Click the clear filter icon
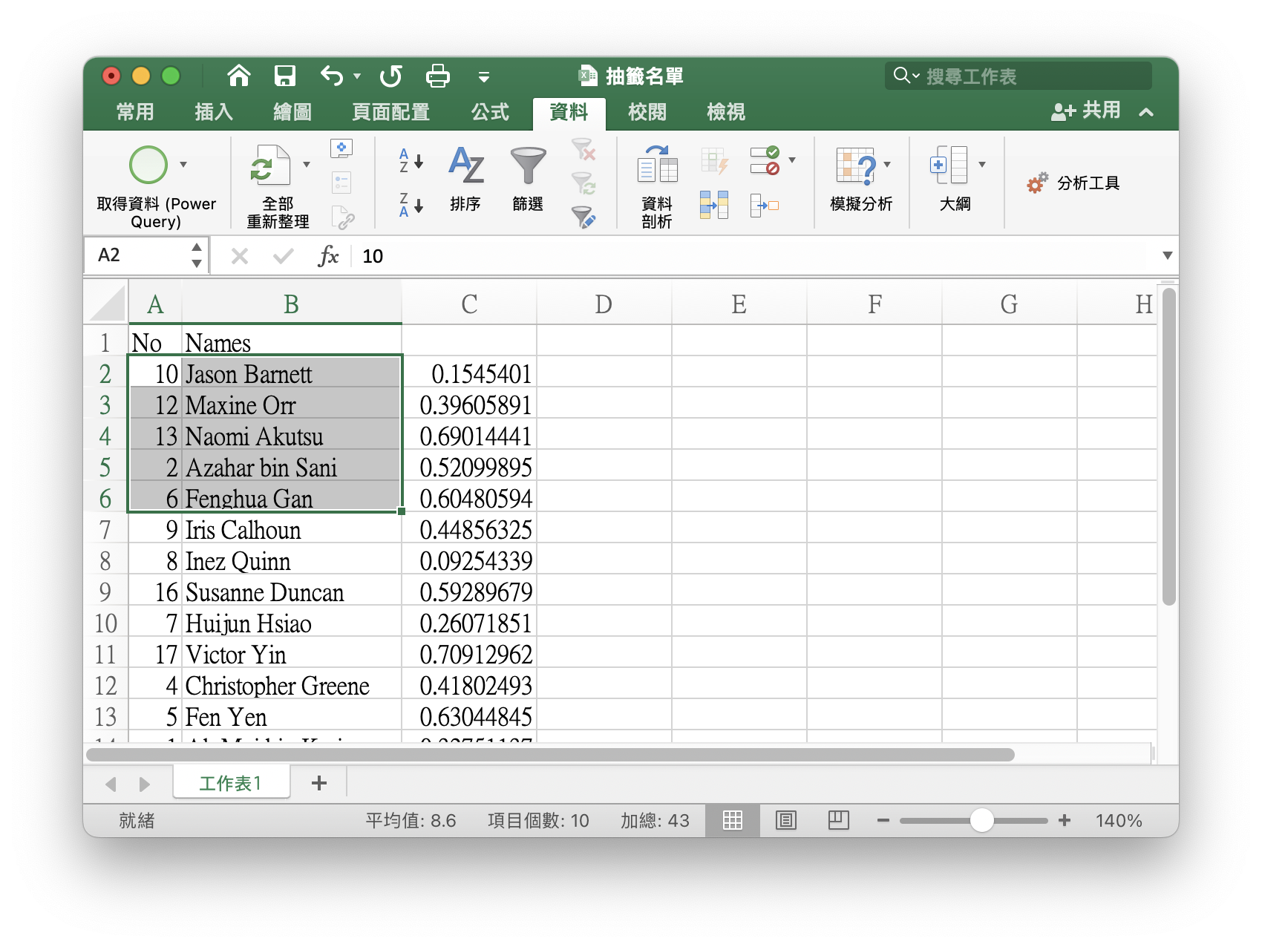 tap(583, 149)
